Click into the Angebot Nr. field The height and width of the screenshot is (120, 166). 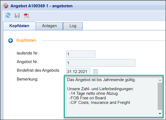[x=101, y=63]
